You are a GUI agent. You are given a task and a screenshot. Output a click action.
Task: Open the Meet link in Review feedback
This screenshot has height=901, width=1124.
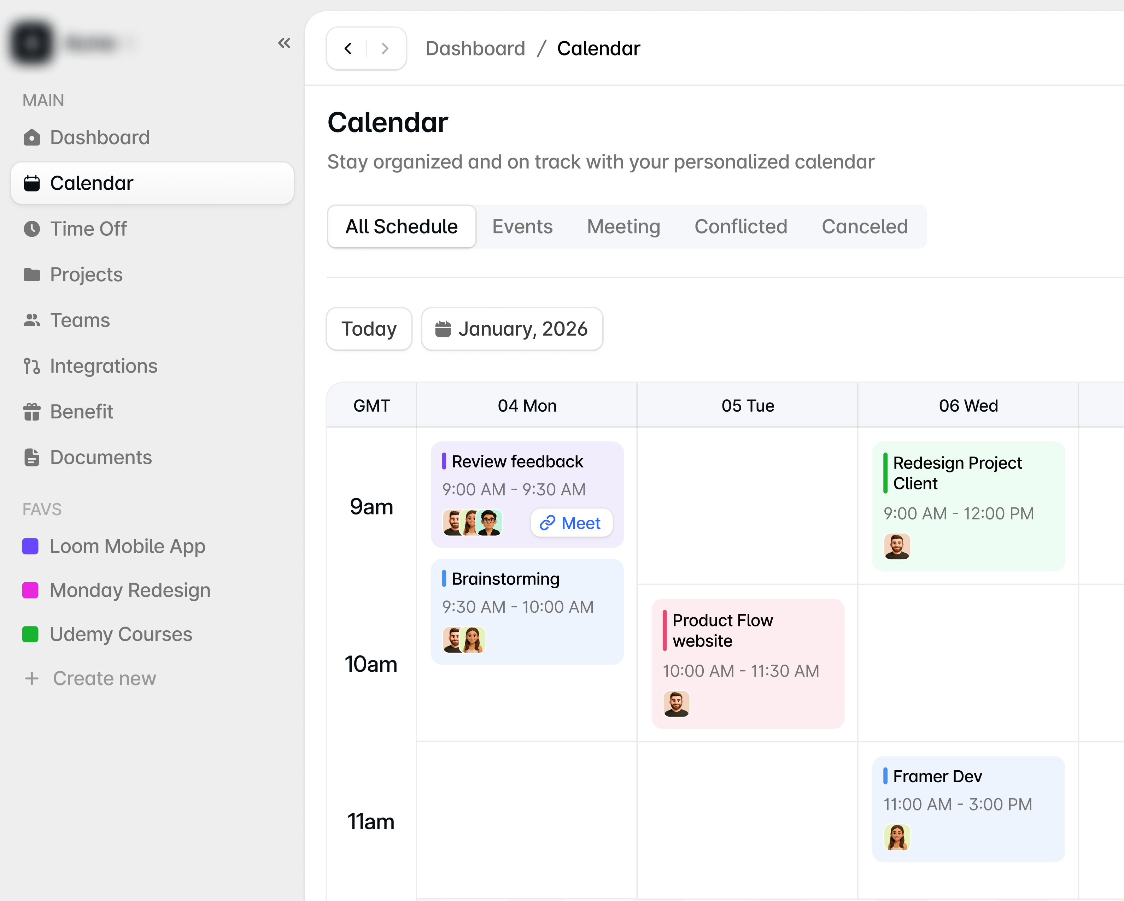(x=571, y=523)
